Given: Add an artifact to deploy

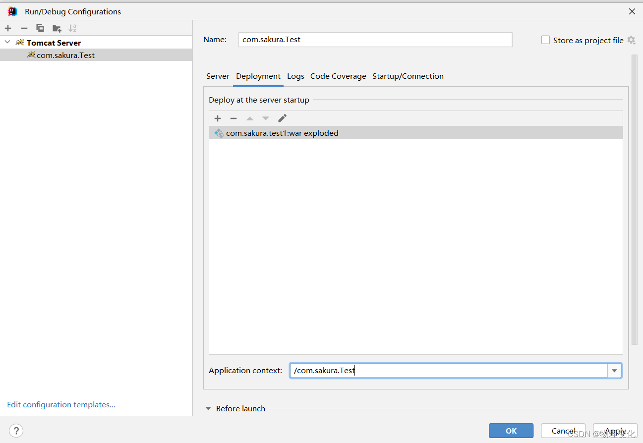Looking at the screenshot, I should 218,118.
